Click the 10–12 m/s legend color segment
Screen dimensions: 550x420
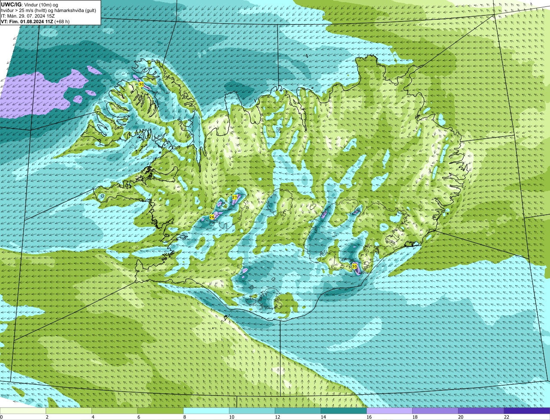click(252, 411)
